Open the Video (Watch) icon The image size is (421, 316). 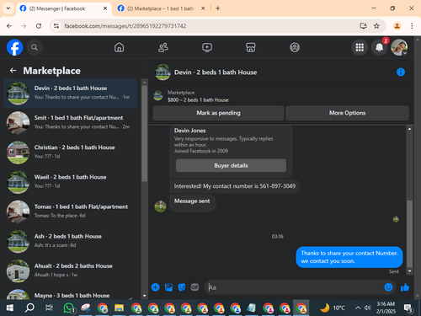pos(207,47)
